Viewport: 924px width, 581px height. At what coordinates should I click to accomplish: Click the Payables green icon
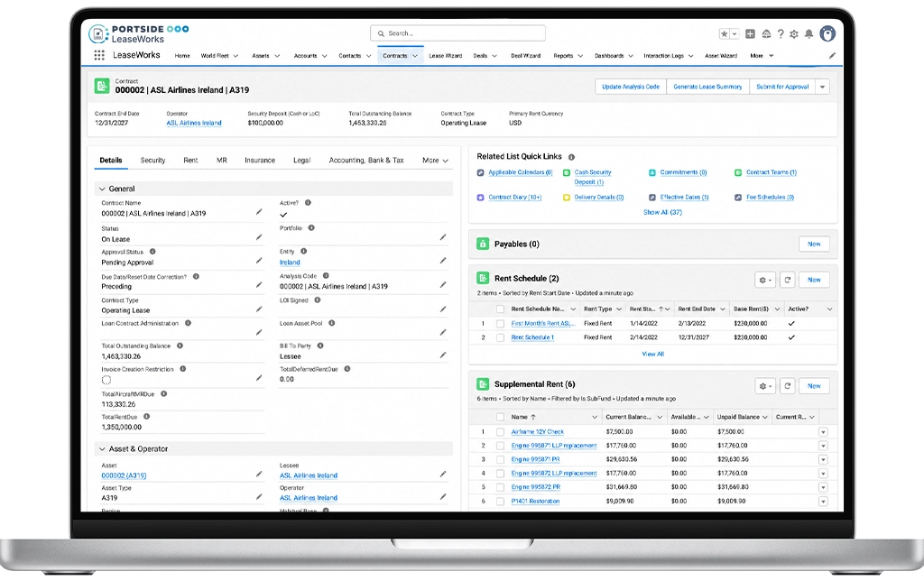pyautogui.click(x=483, y=244)
